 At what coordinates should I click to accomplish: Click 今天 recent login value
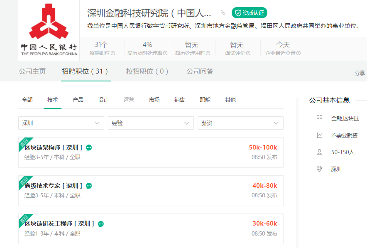283,44
